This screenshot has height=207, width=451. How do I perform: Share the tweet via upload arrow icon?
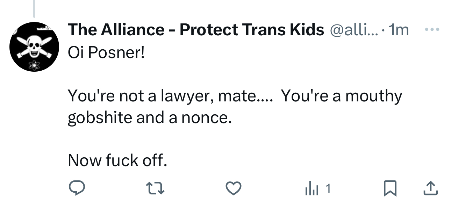[x=430, y=189]
